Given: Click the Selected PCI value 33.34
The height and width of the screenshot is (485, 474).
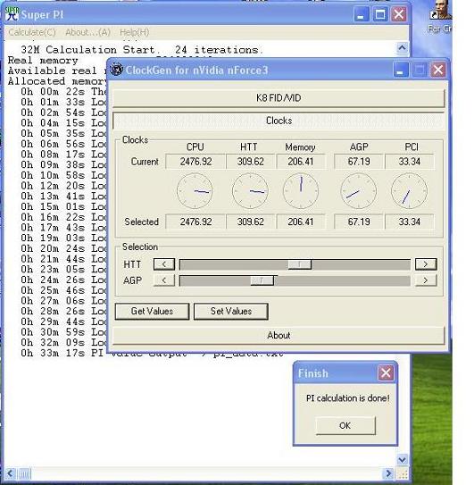Looking at the screenshot, I should [410, 222].
